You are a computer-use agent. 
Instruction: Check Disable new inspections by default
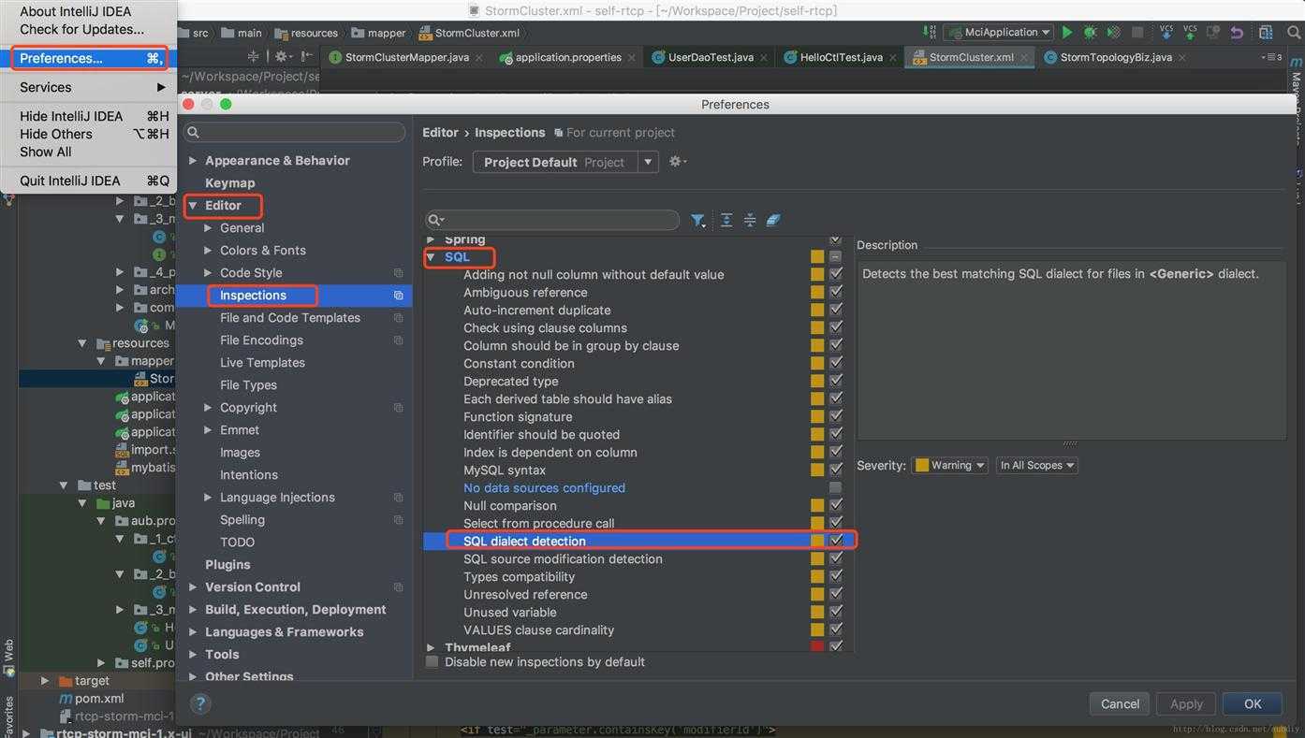(432, 661)
